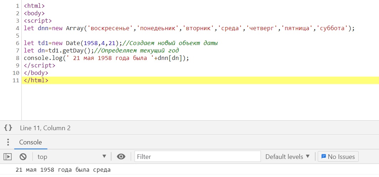Set breakpoint on line number 6
The image size is (379, 177).
(x=17, y=43)
